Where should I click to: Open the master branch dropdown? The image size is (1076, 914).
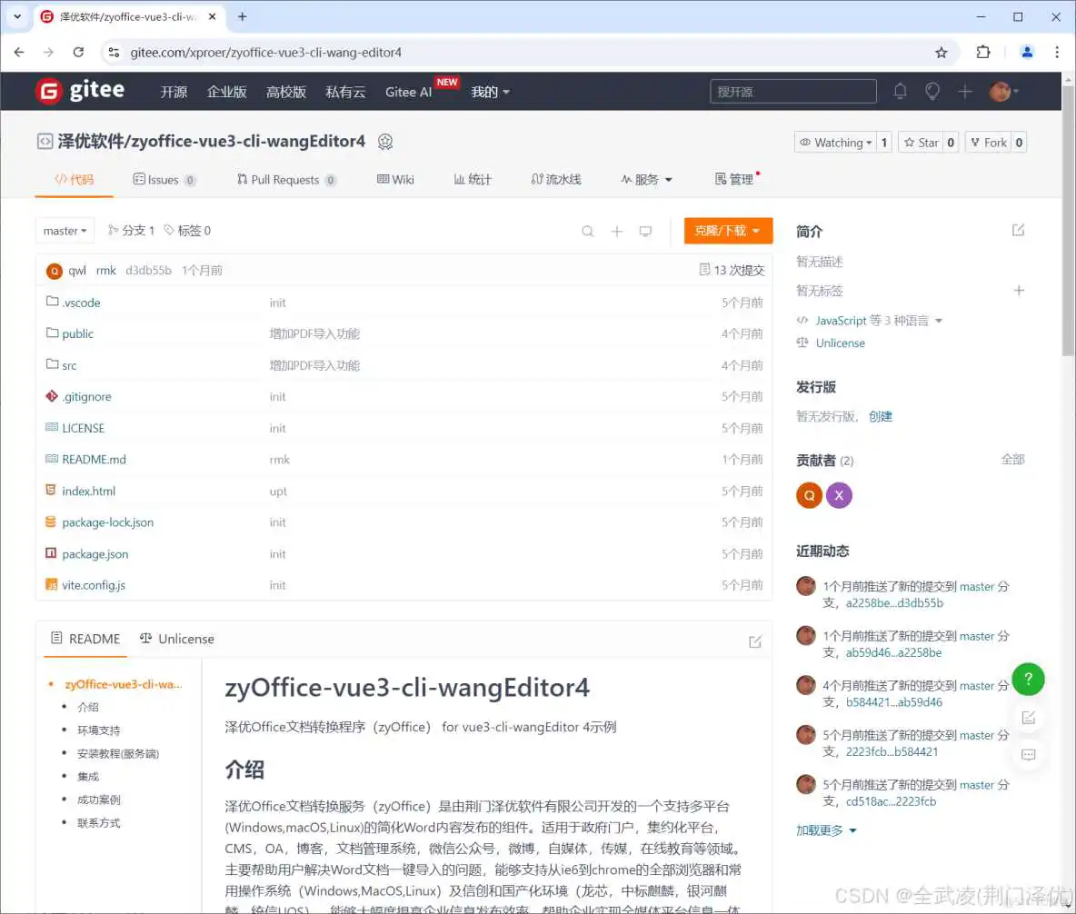[65, 230]
